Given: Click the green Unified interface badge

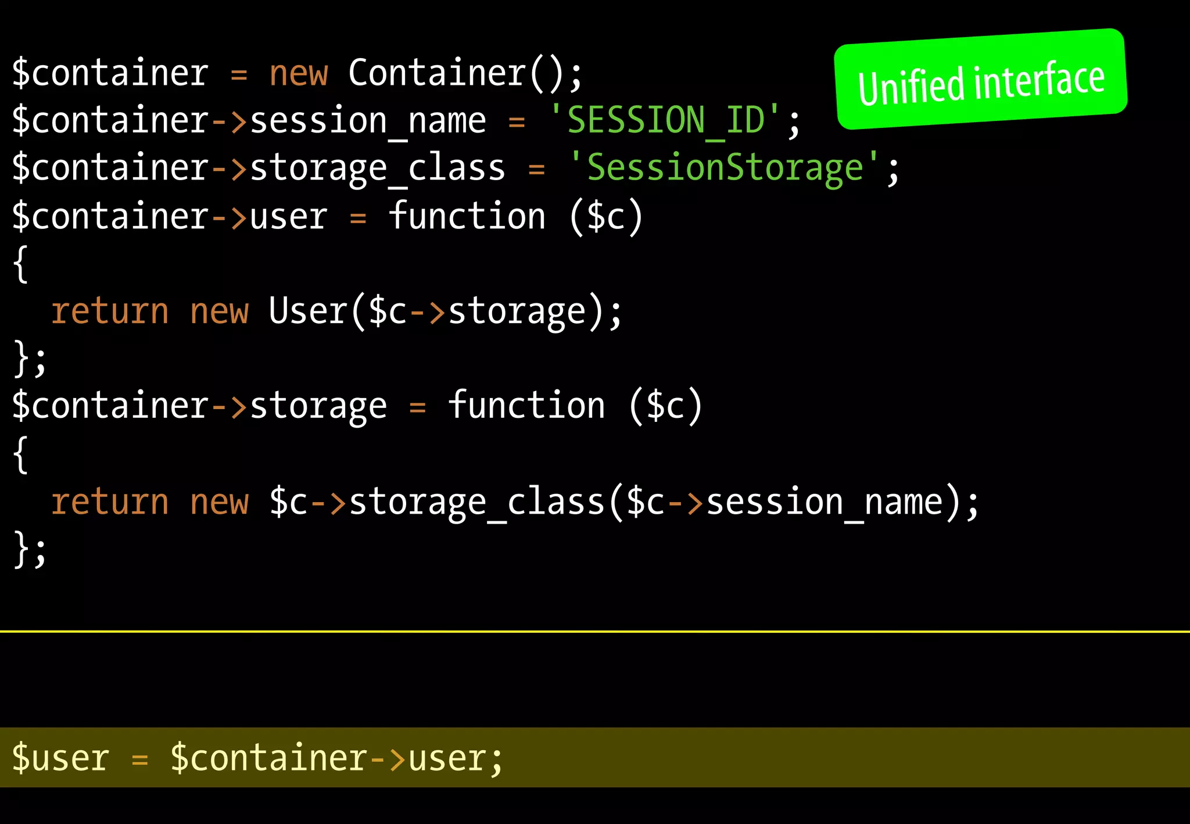Looking at the screenshot, I should tap(981, 80).
